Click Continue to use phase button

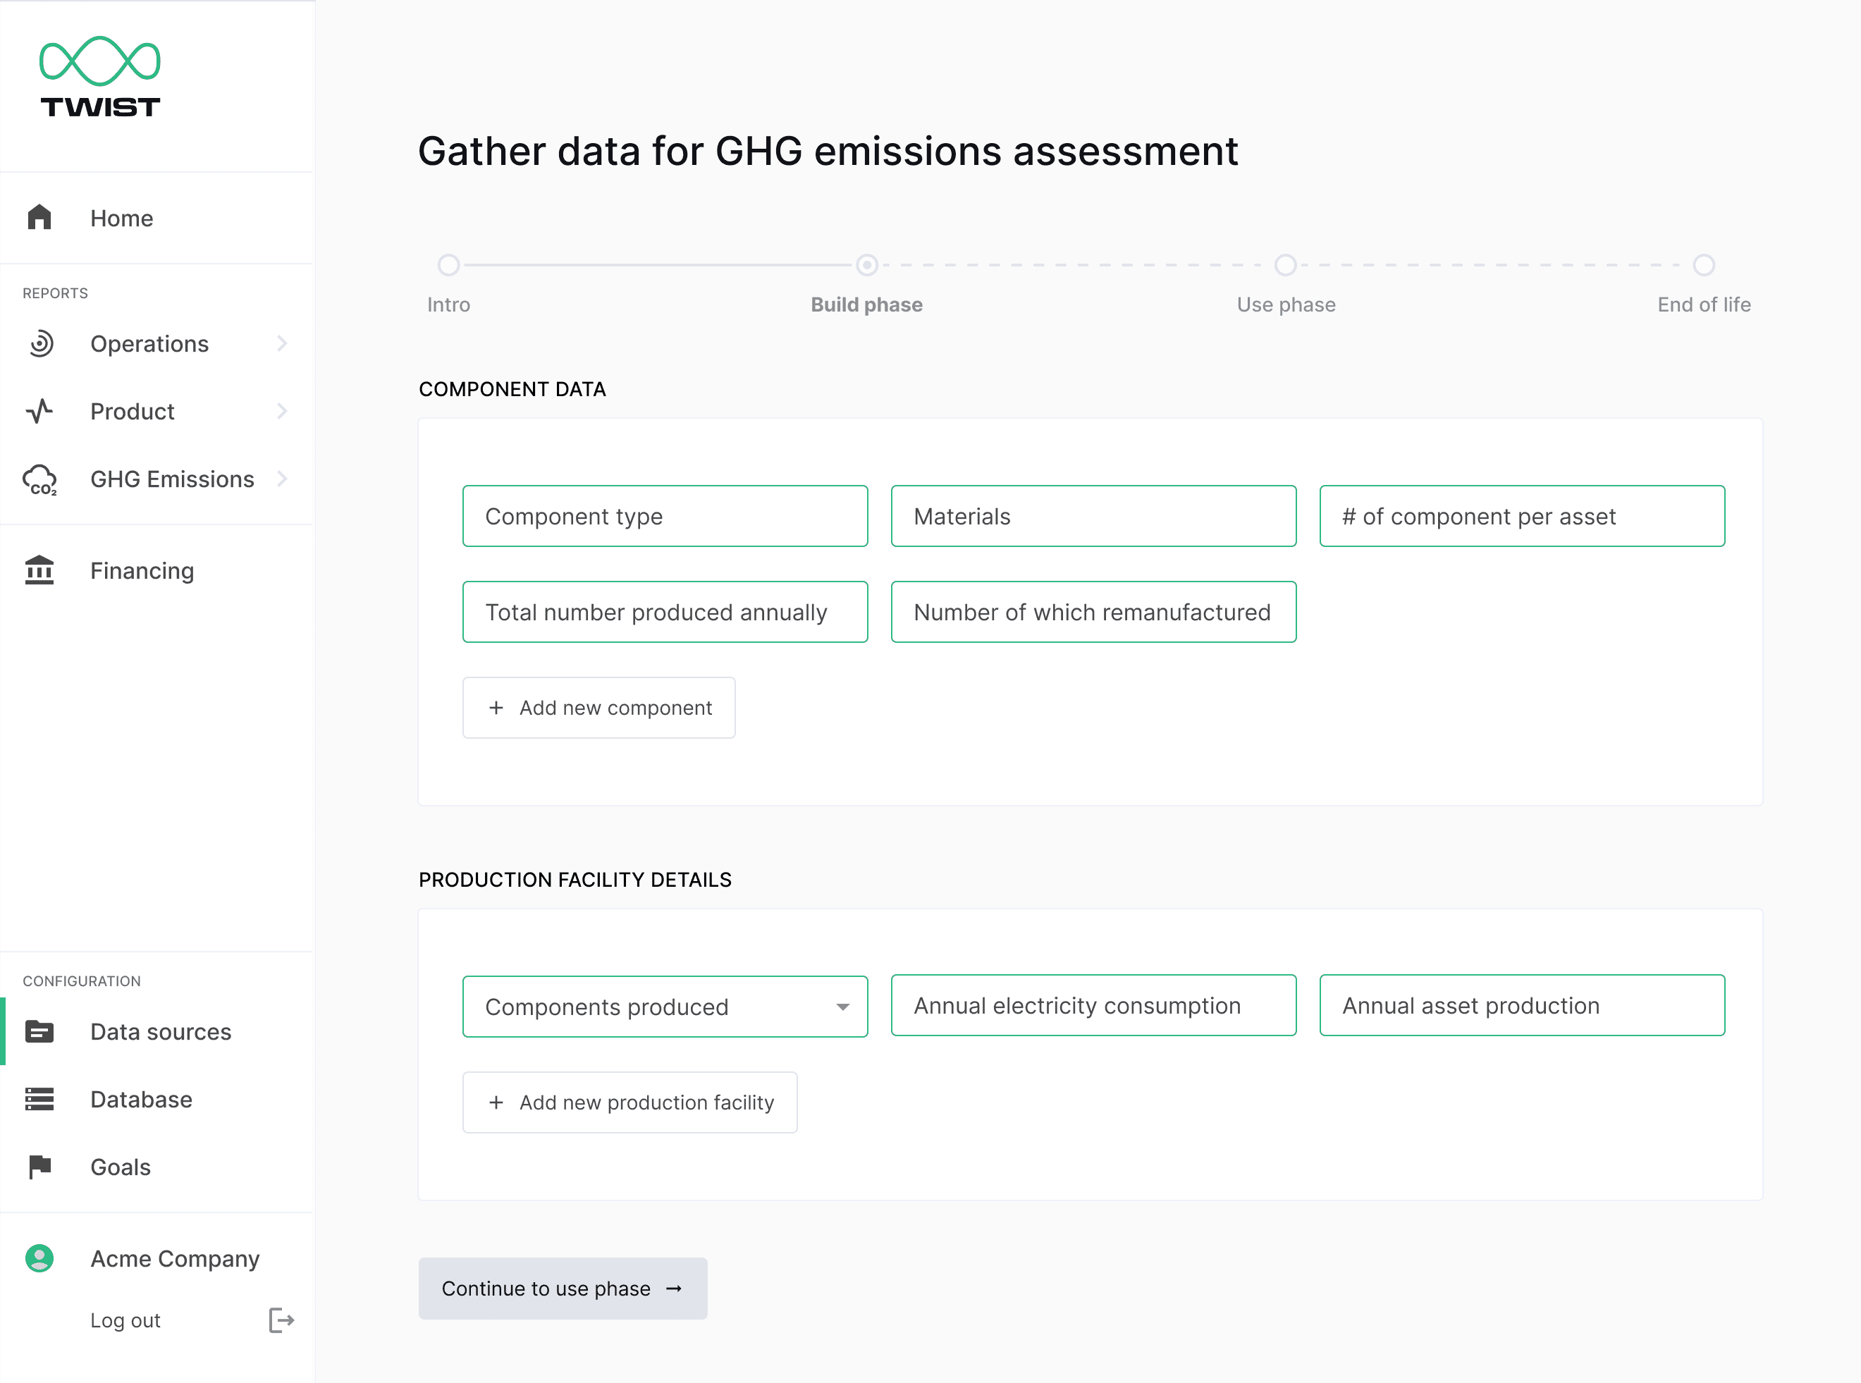tap(563, 1289)
